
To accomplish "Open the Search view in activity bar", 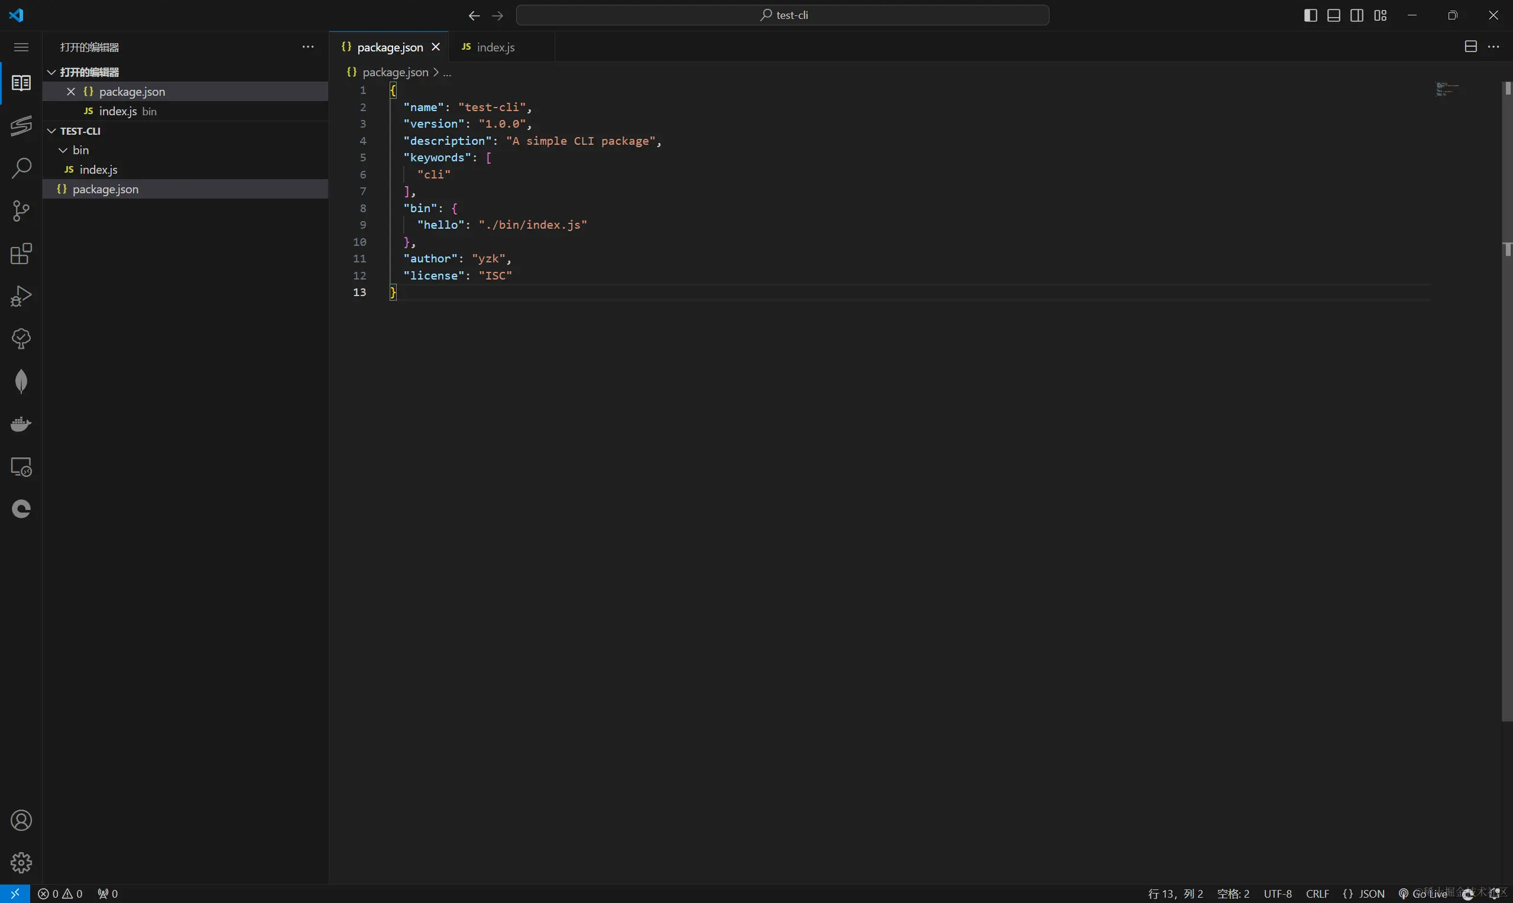I will point(21,168).
